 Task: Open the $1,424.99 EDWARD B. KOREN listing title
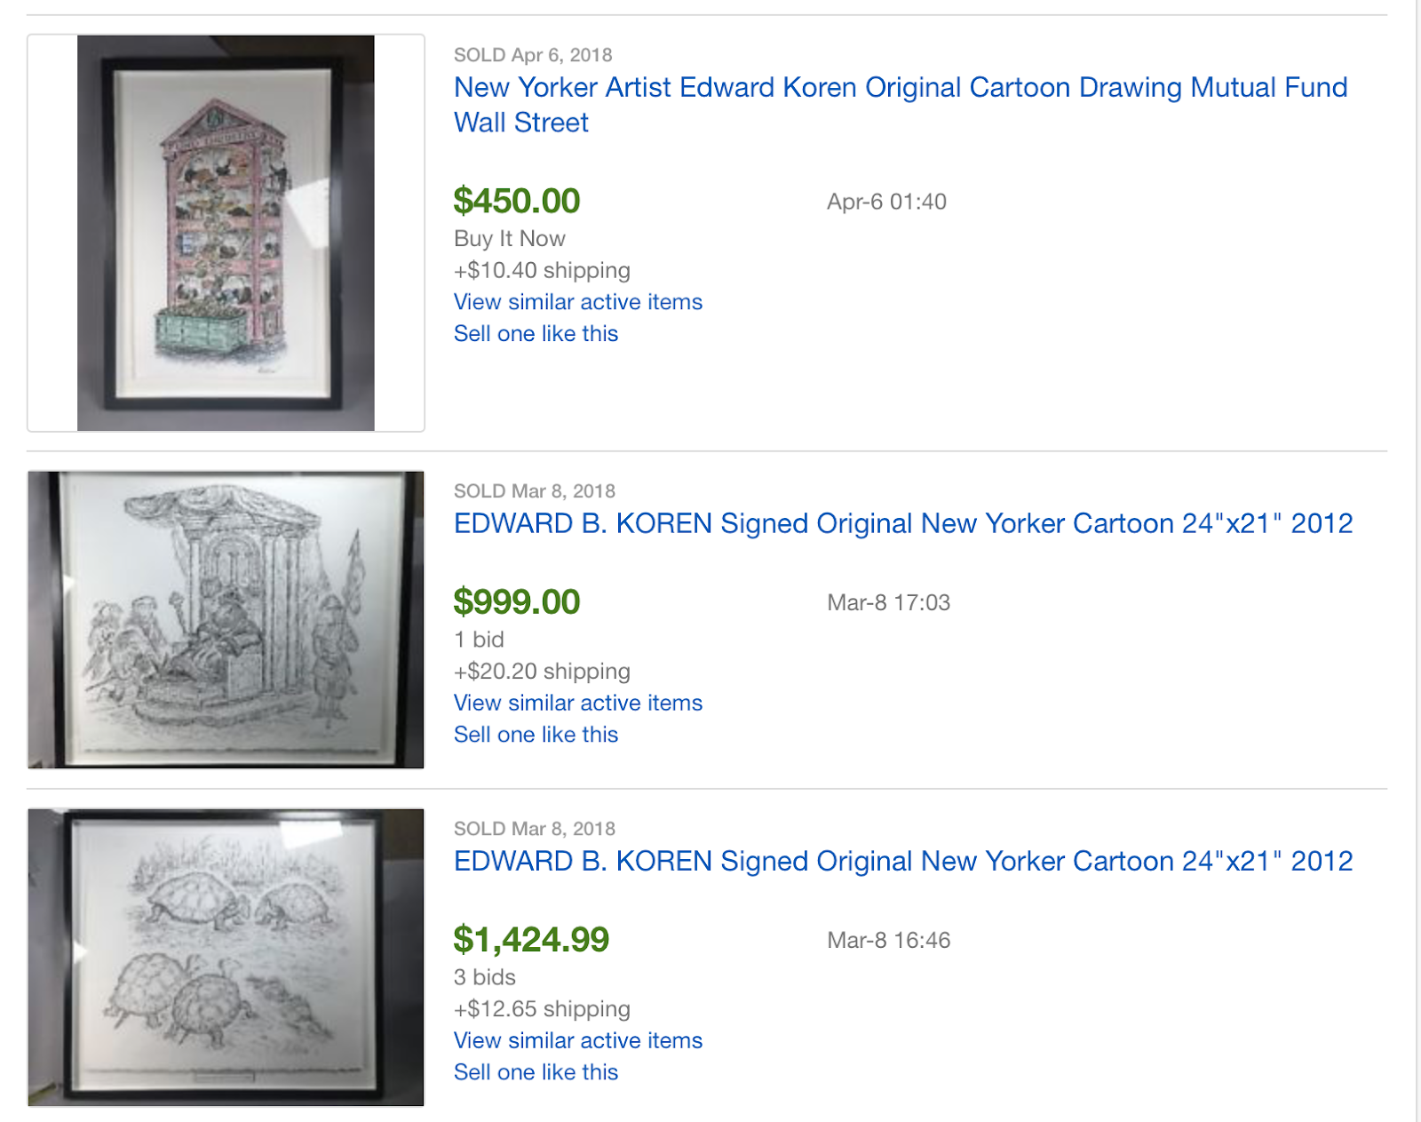[x=902, y=861]
